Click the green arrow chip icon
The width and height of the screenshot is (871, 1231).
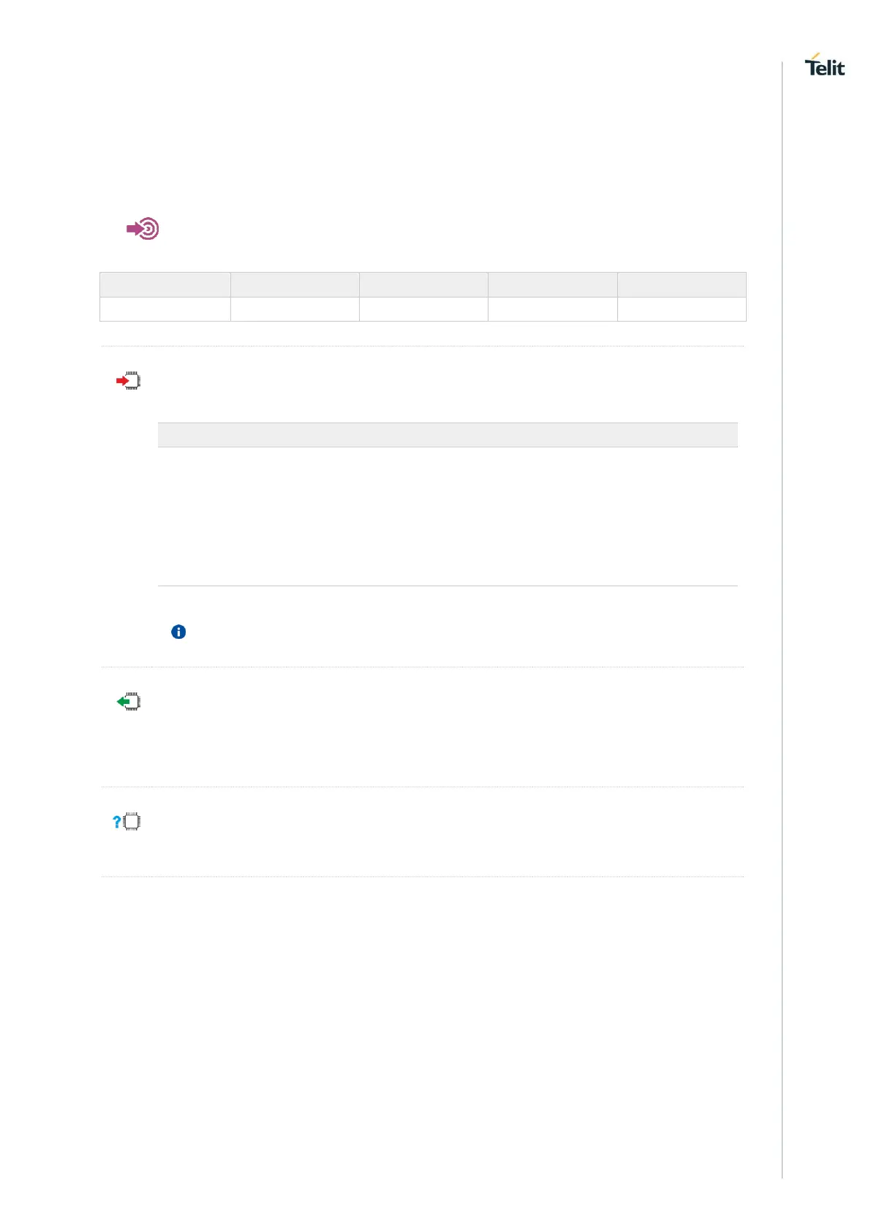(129, 702)
